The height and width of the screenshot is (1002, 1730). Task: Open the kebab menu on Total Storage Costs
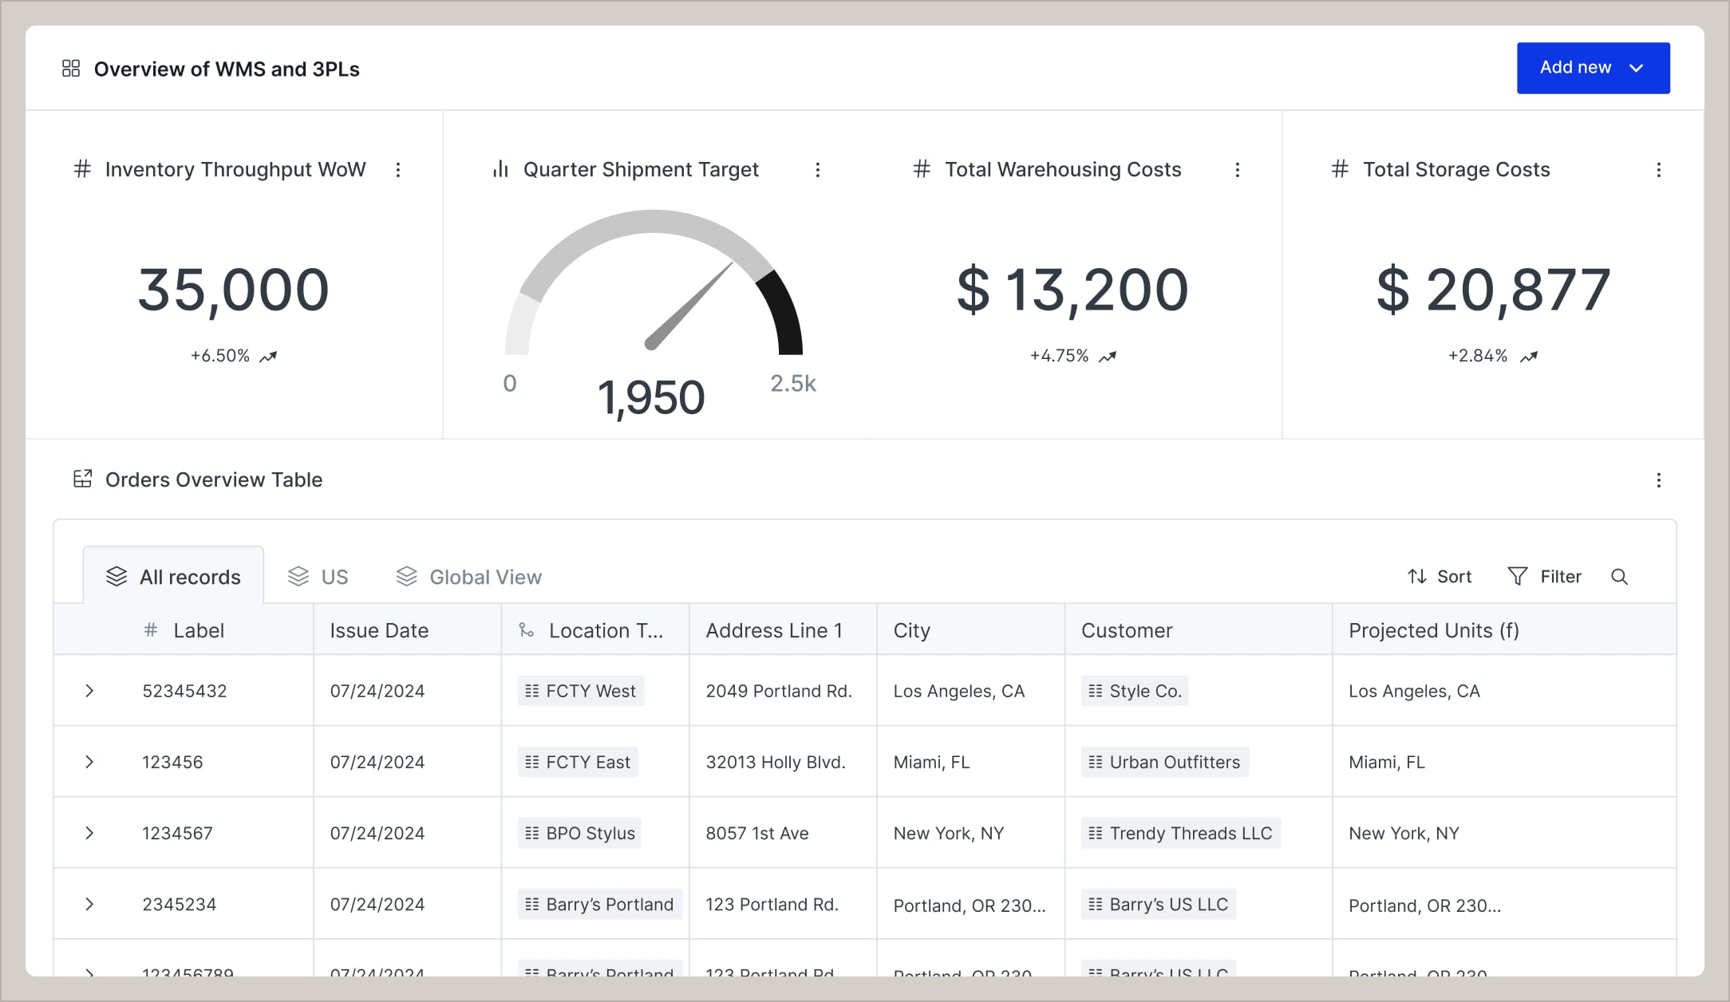[1659, 169]
